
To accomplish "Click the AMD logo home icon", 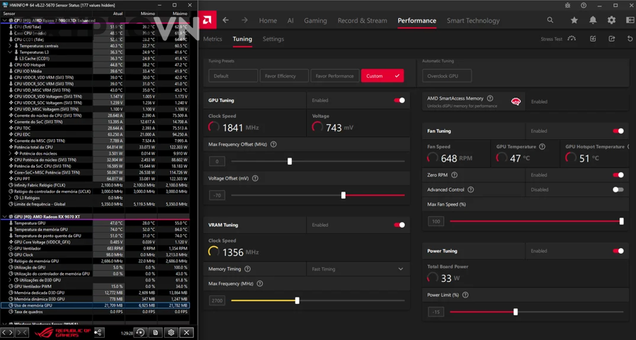I will pos(207,20).
